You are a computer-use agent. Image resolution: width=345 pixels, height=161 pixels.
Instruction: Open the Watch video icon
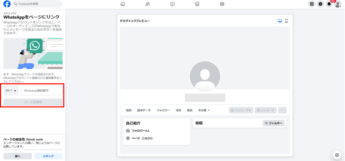pos(172,4)
